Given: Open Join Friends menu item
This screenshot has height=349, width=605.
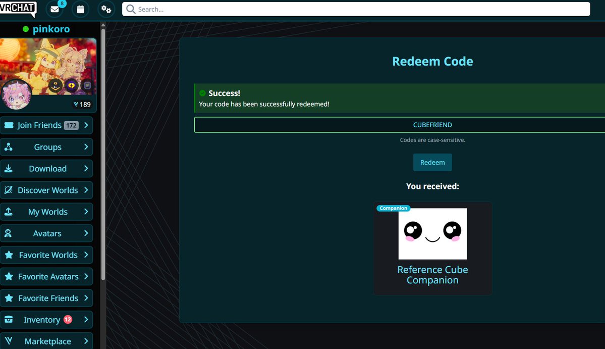Looking at the screenshot, I should point(46,125).
